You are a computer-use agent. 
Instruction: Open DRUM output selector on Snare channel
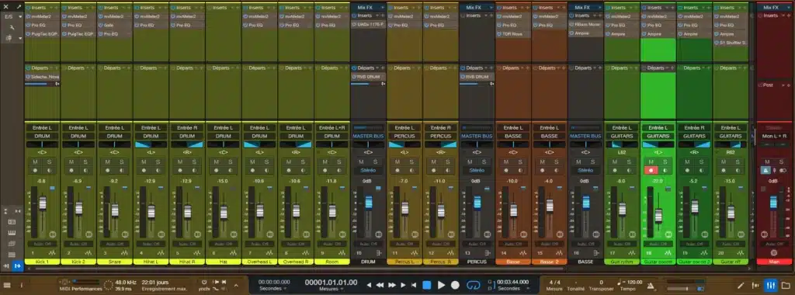[115, 137]
